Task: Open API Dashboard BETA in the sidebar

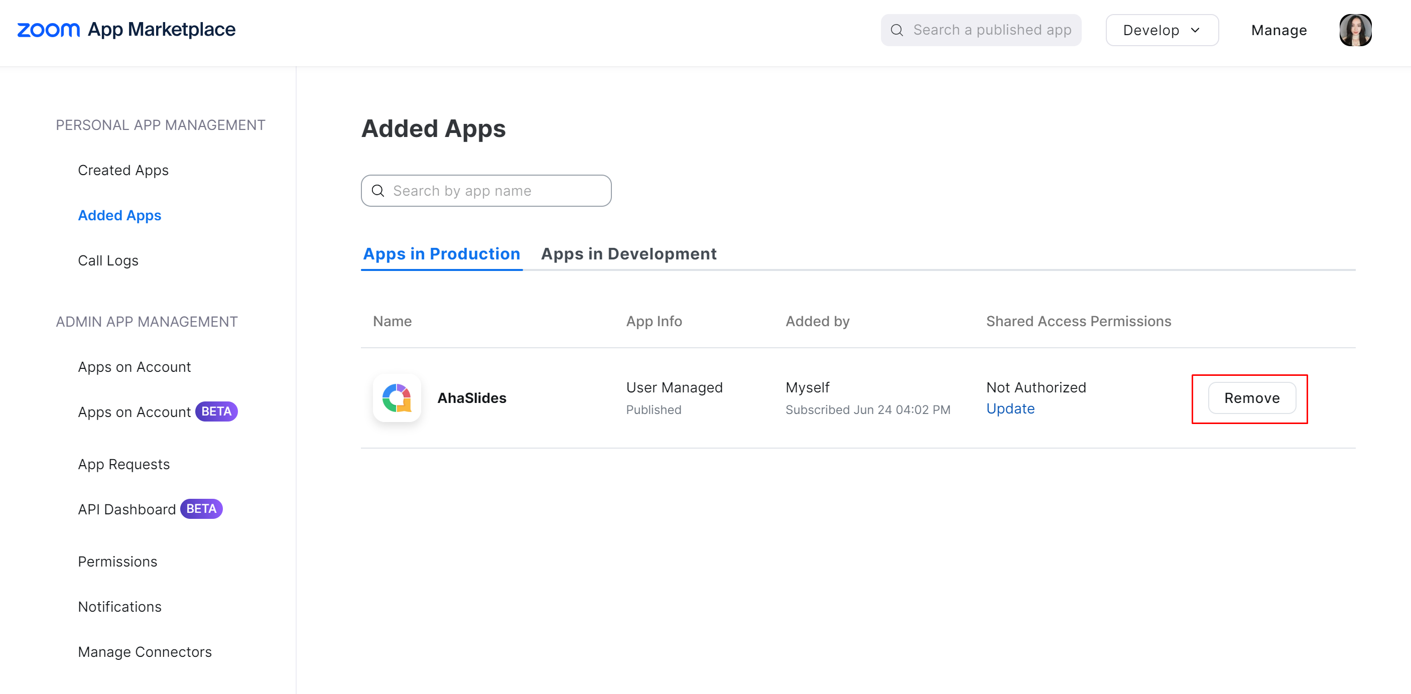Action: (150, 509)
